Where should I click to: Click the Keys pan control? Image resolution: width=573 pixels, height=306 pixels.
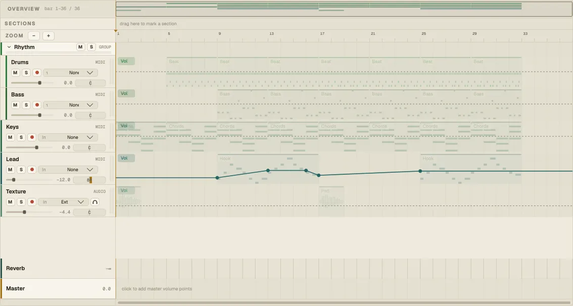click(x=89, y=147)
